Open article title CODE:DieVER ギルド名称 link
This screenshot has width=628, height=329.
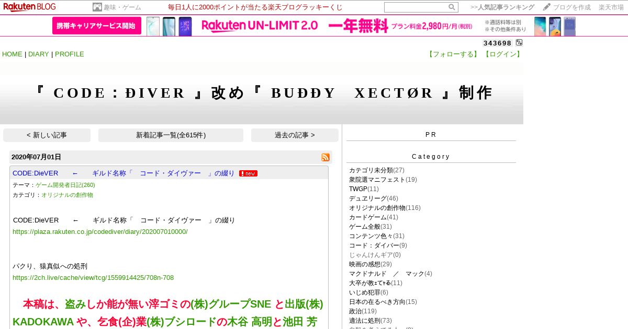[124, 173]
